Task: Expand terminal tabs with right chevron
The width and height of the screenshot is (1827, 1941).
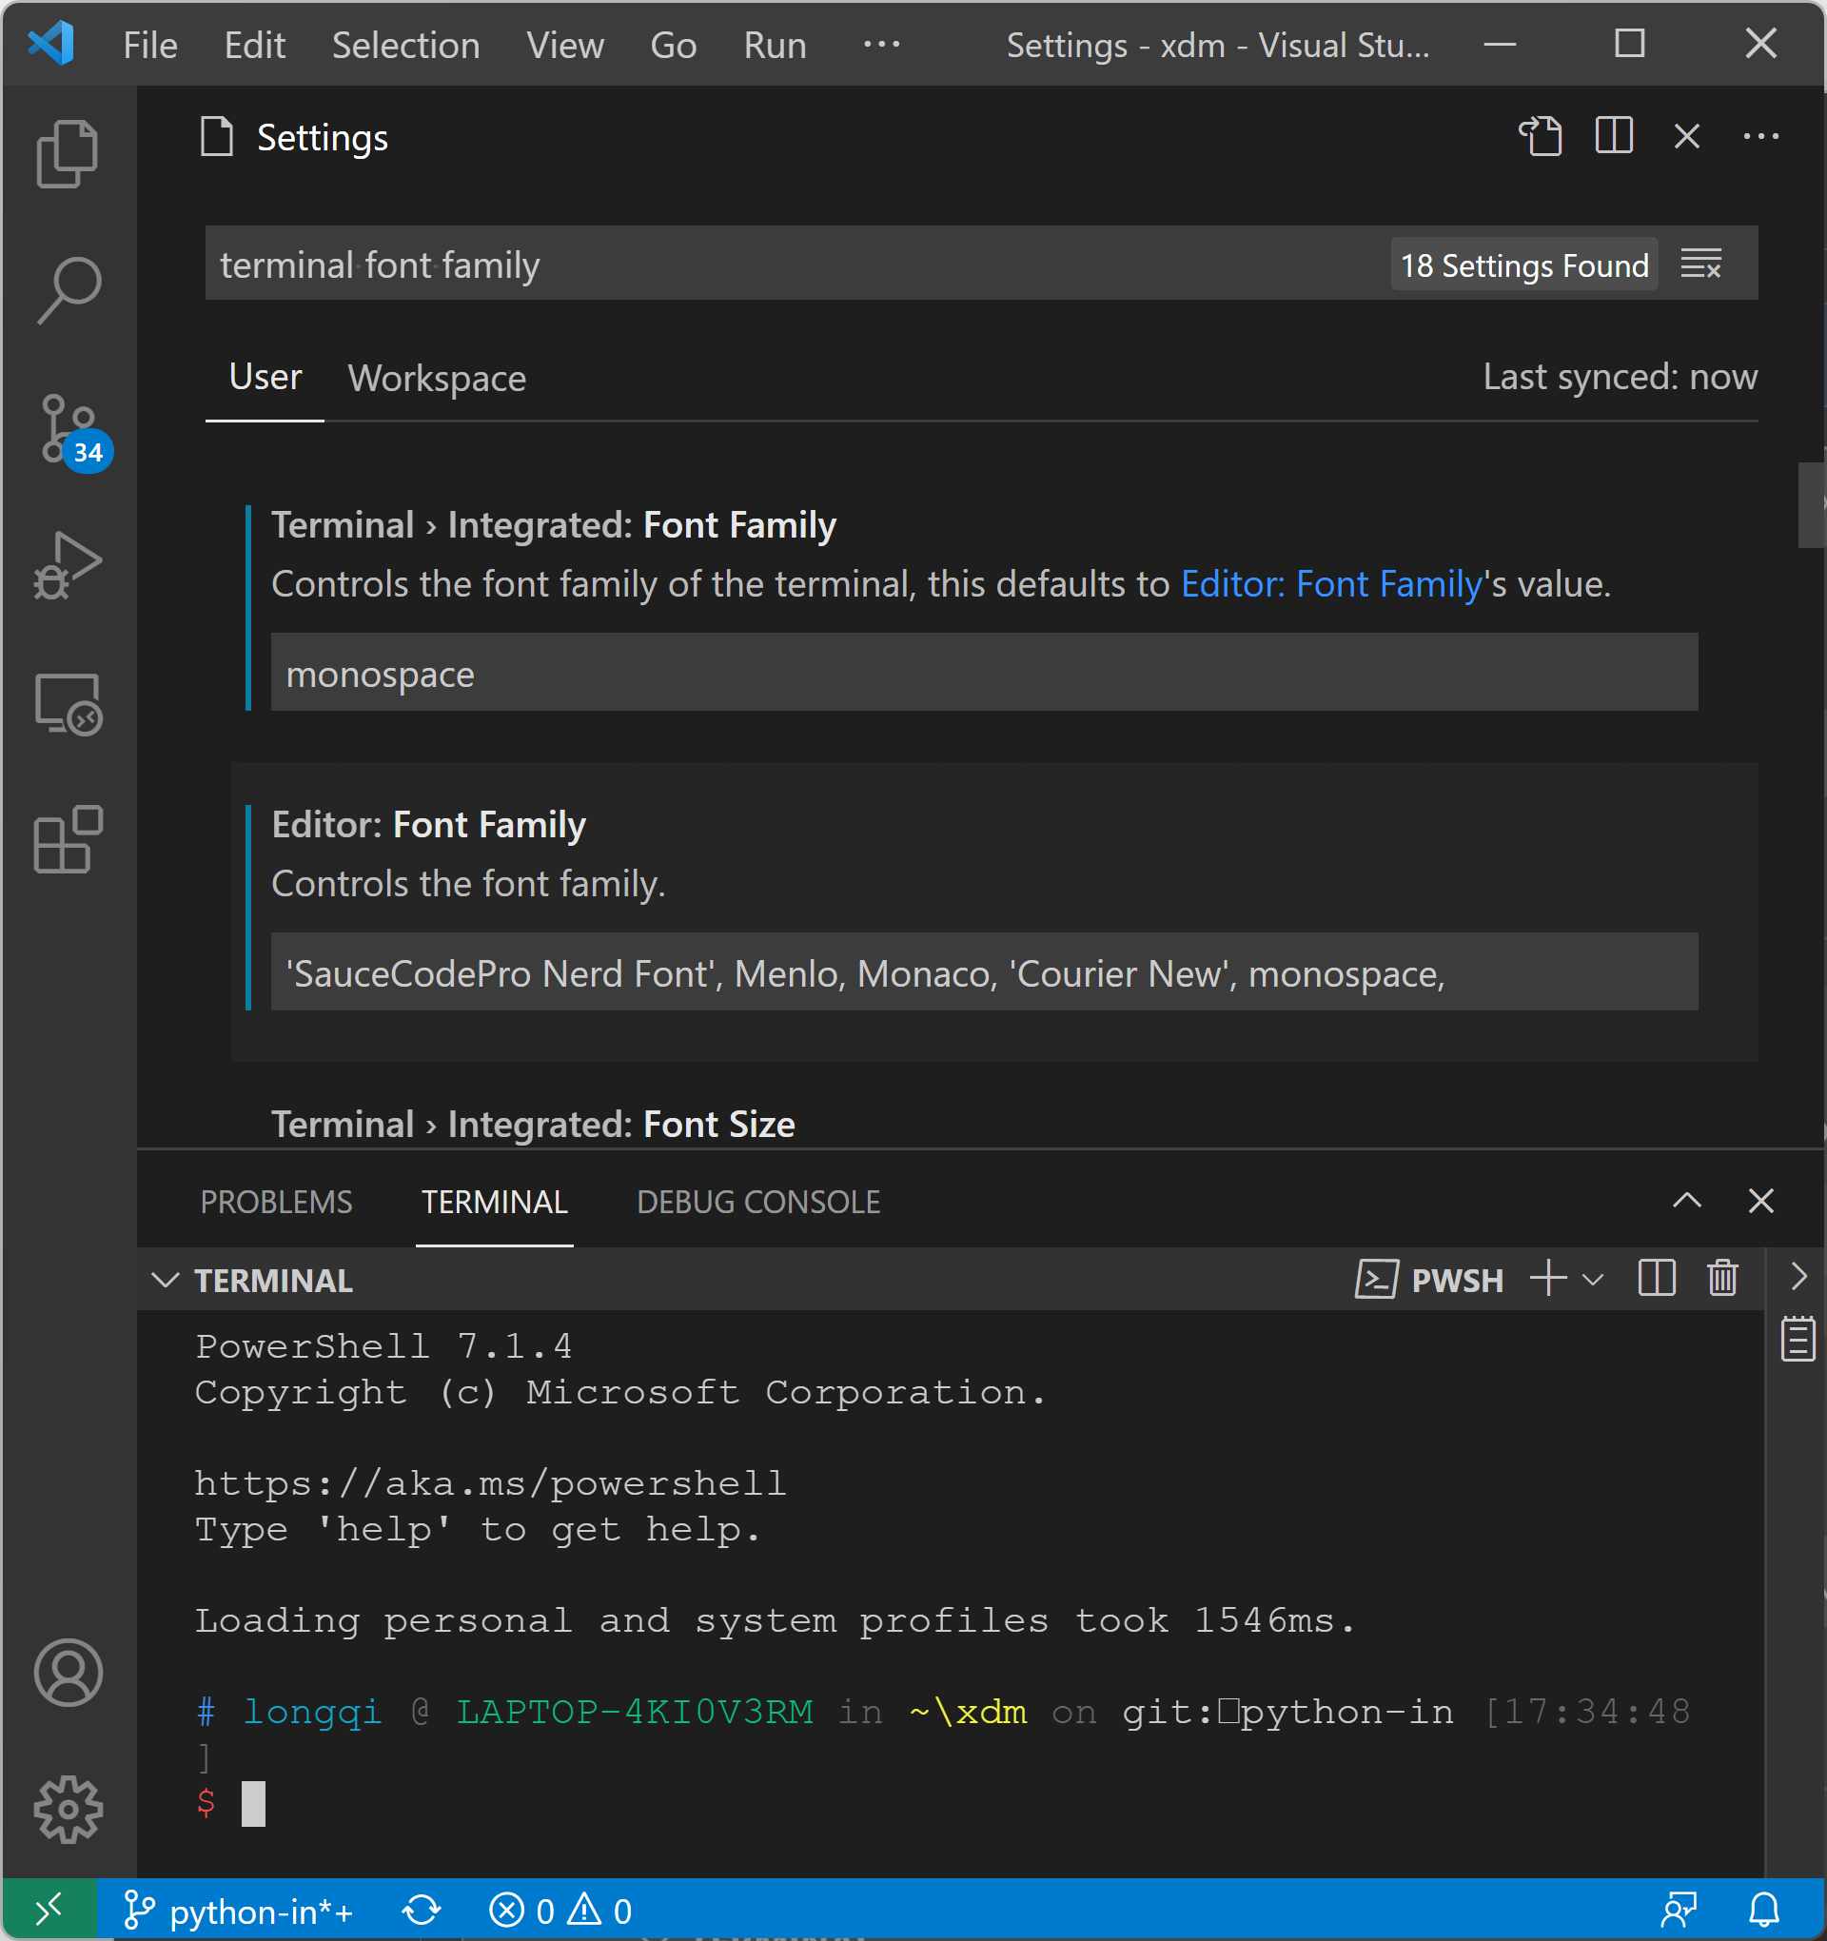Action: [1798, 1277]
